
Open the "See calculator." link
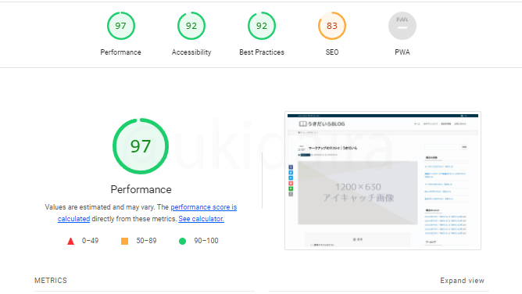point(201,219)
